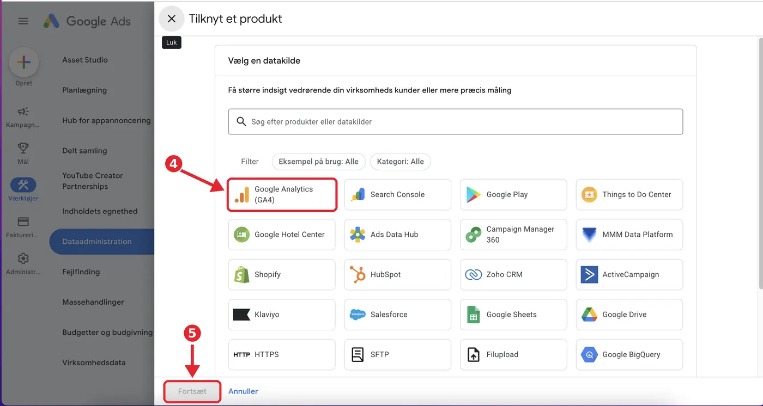The height and width of the screenshot is (406, 763).
Task: Go to Planlægning menu item
Action: tap(84, 90)
